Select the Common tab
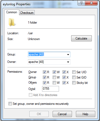The width and height of the screenshot is (100, 121). coord(12,12)
